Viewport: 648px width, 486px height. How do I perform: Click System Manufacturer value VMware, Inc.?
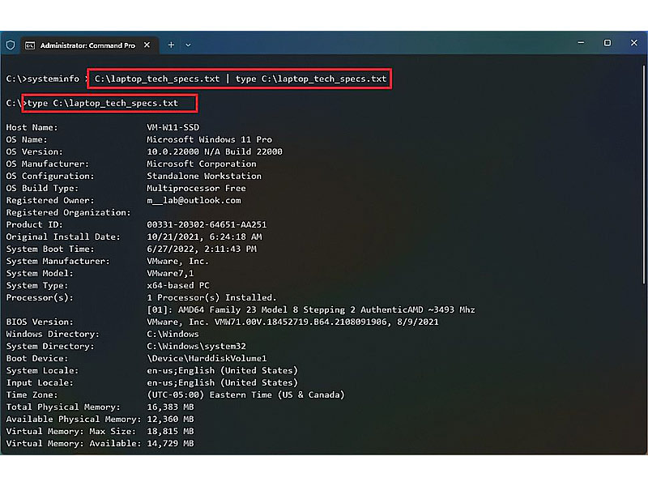[178, 261]
